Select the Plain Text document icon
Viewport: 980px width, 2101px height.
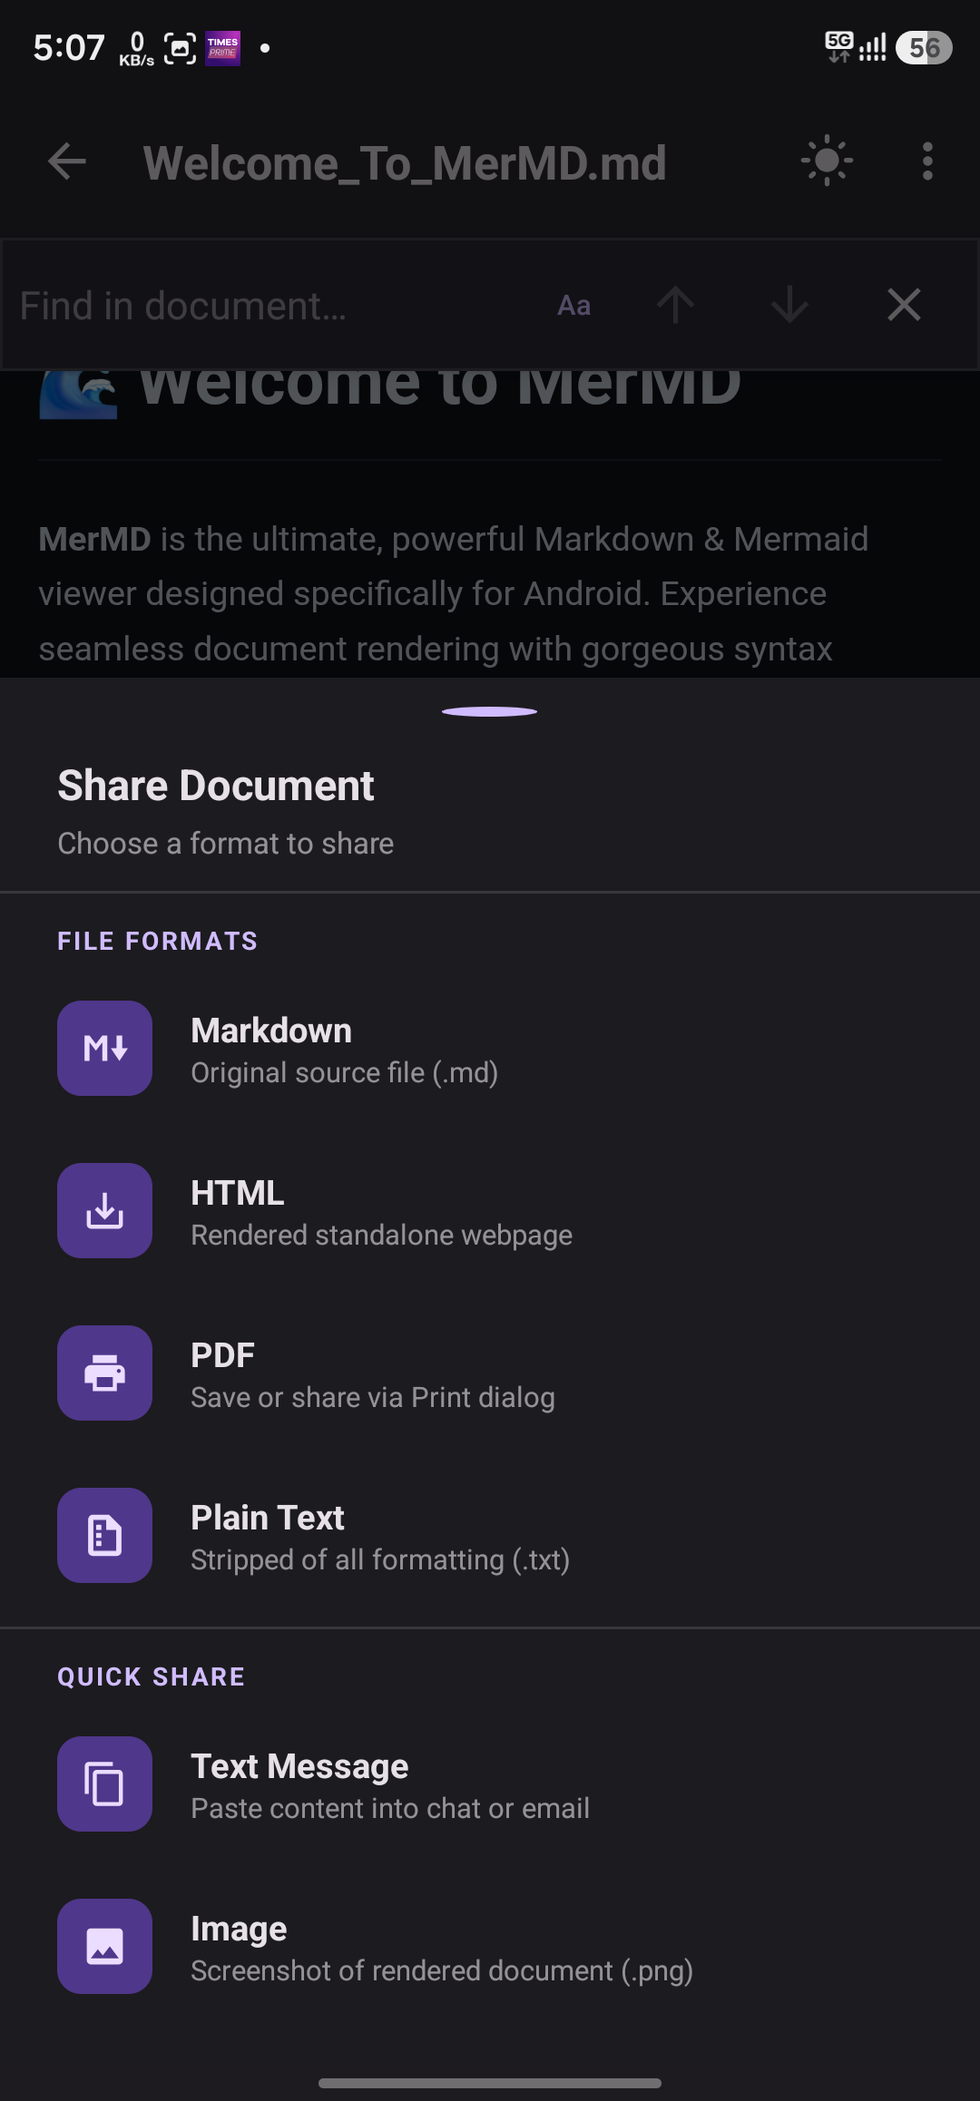click(x=104, y=1535)
